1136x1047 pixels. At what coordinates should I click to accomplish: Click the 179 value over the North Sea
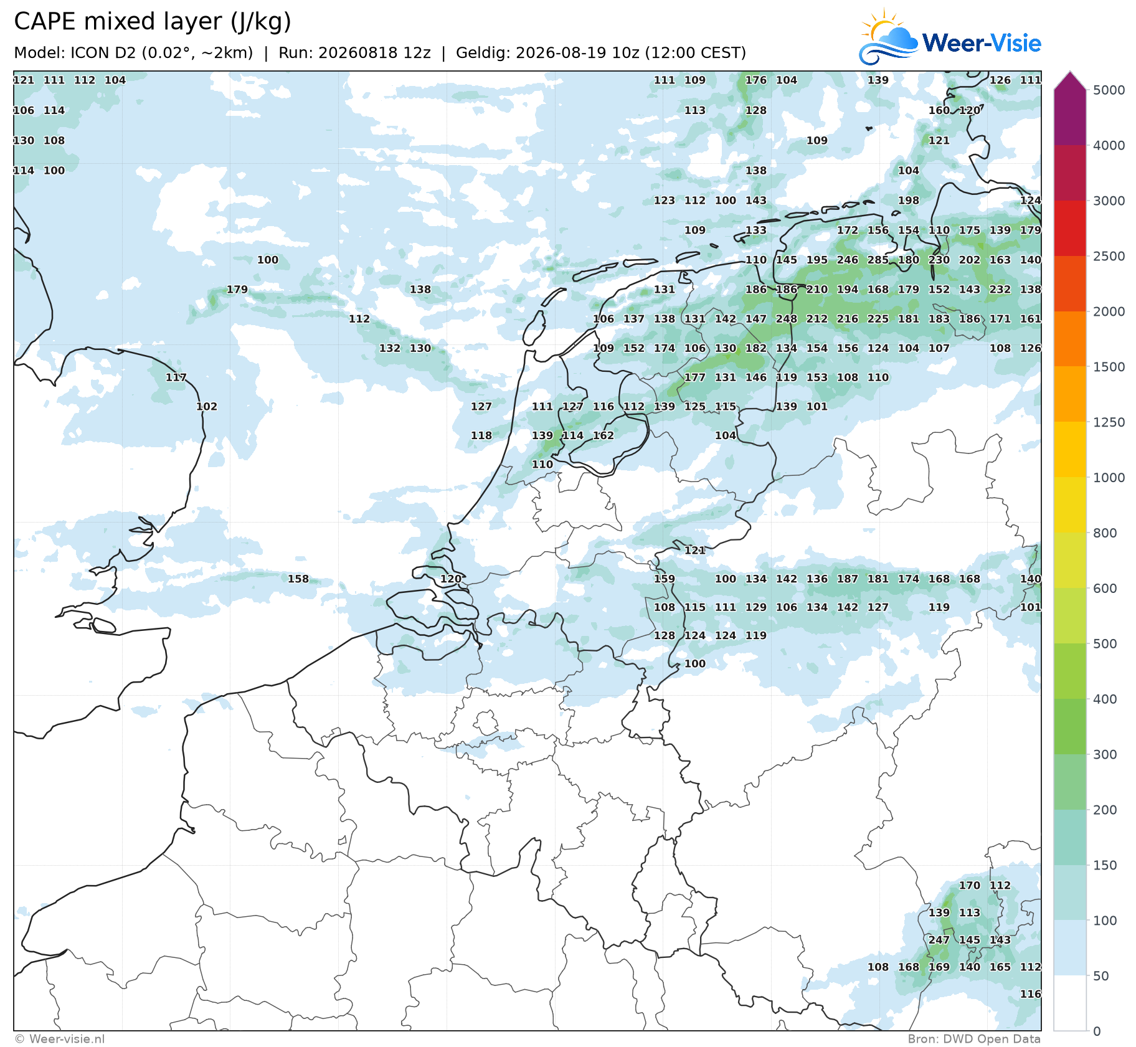237,290
